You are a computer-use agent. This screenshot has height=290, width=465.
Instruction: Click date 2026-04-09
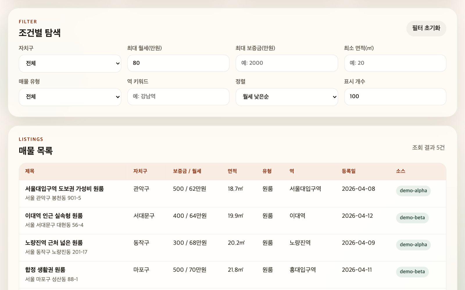click(358, 243)
